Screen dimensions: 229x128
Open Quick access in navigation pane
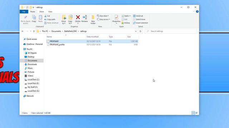(x=31, y=39)
